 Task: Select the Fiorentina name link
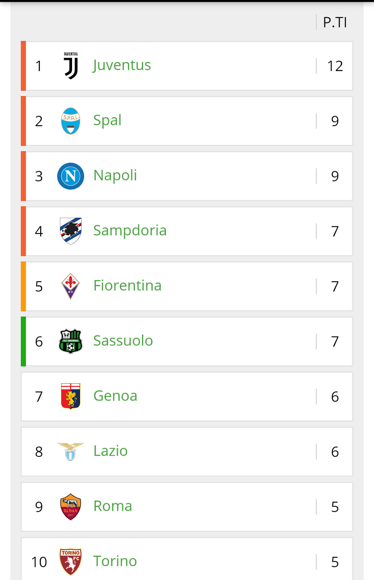pyautogui.click(x=127, y=286)
